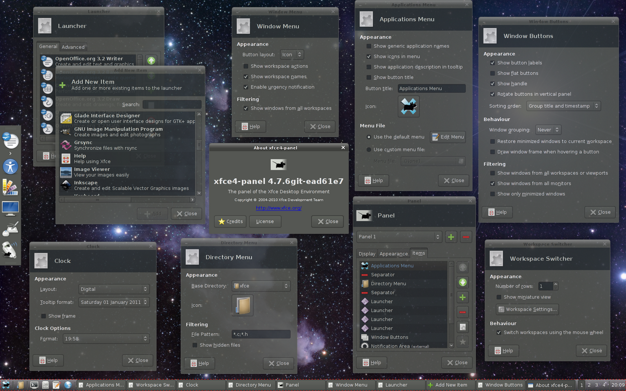The width and height of the screenshot is (626, 391).
Task: Enable Show button title in Applications Menu
Action: [369, 77]
